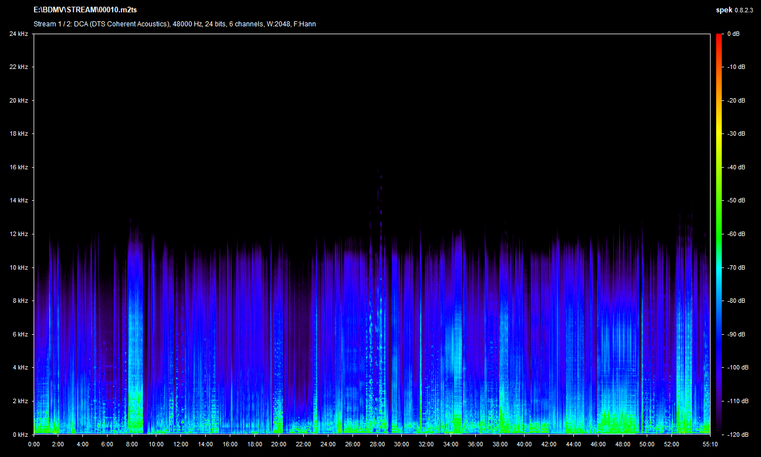Click the -60 dB label on color scale

(x=736, y=234)
